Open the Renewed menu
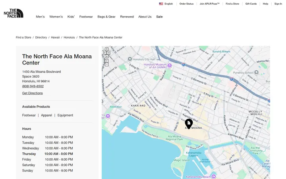286x179 pixels. (x=127, y=17)
